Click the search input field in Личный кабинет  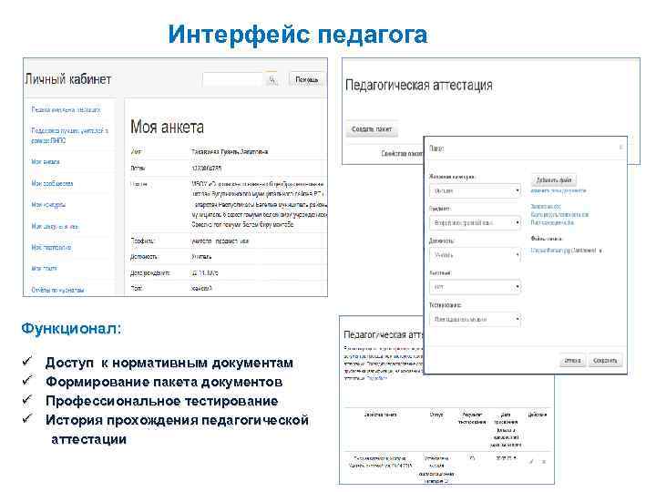click(x=233, y=79)
